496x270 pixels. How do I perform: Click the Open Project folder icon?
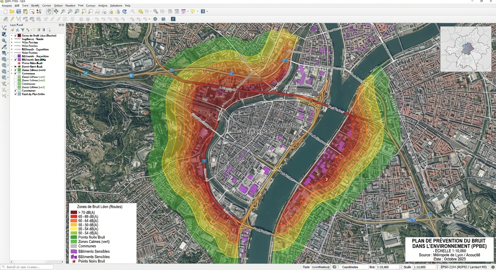click(x=12, y=12)
